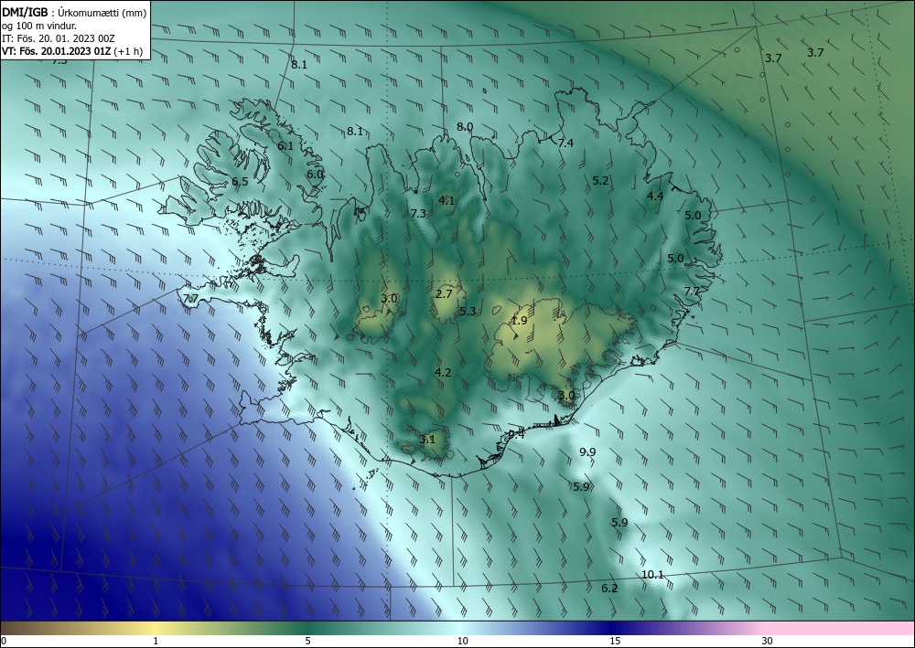Screen dimensions: 915x648
Task: Click the "5" label on the color scale
Action: point(307,641)
